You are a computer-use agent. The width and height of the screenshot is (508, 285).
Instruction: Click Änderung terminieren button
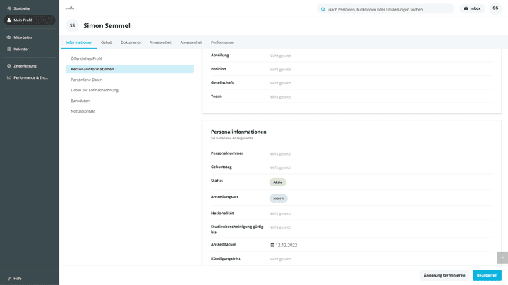point(445,275)
